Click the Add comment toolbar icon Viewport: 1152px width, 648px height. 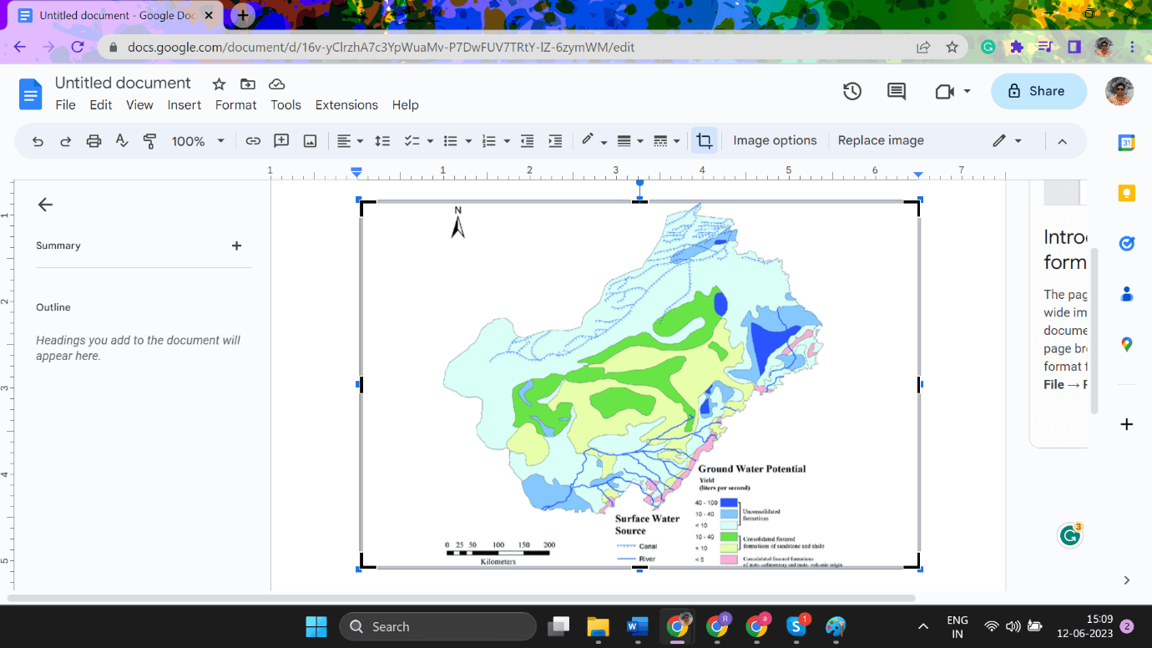(x=281, y=141)
